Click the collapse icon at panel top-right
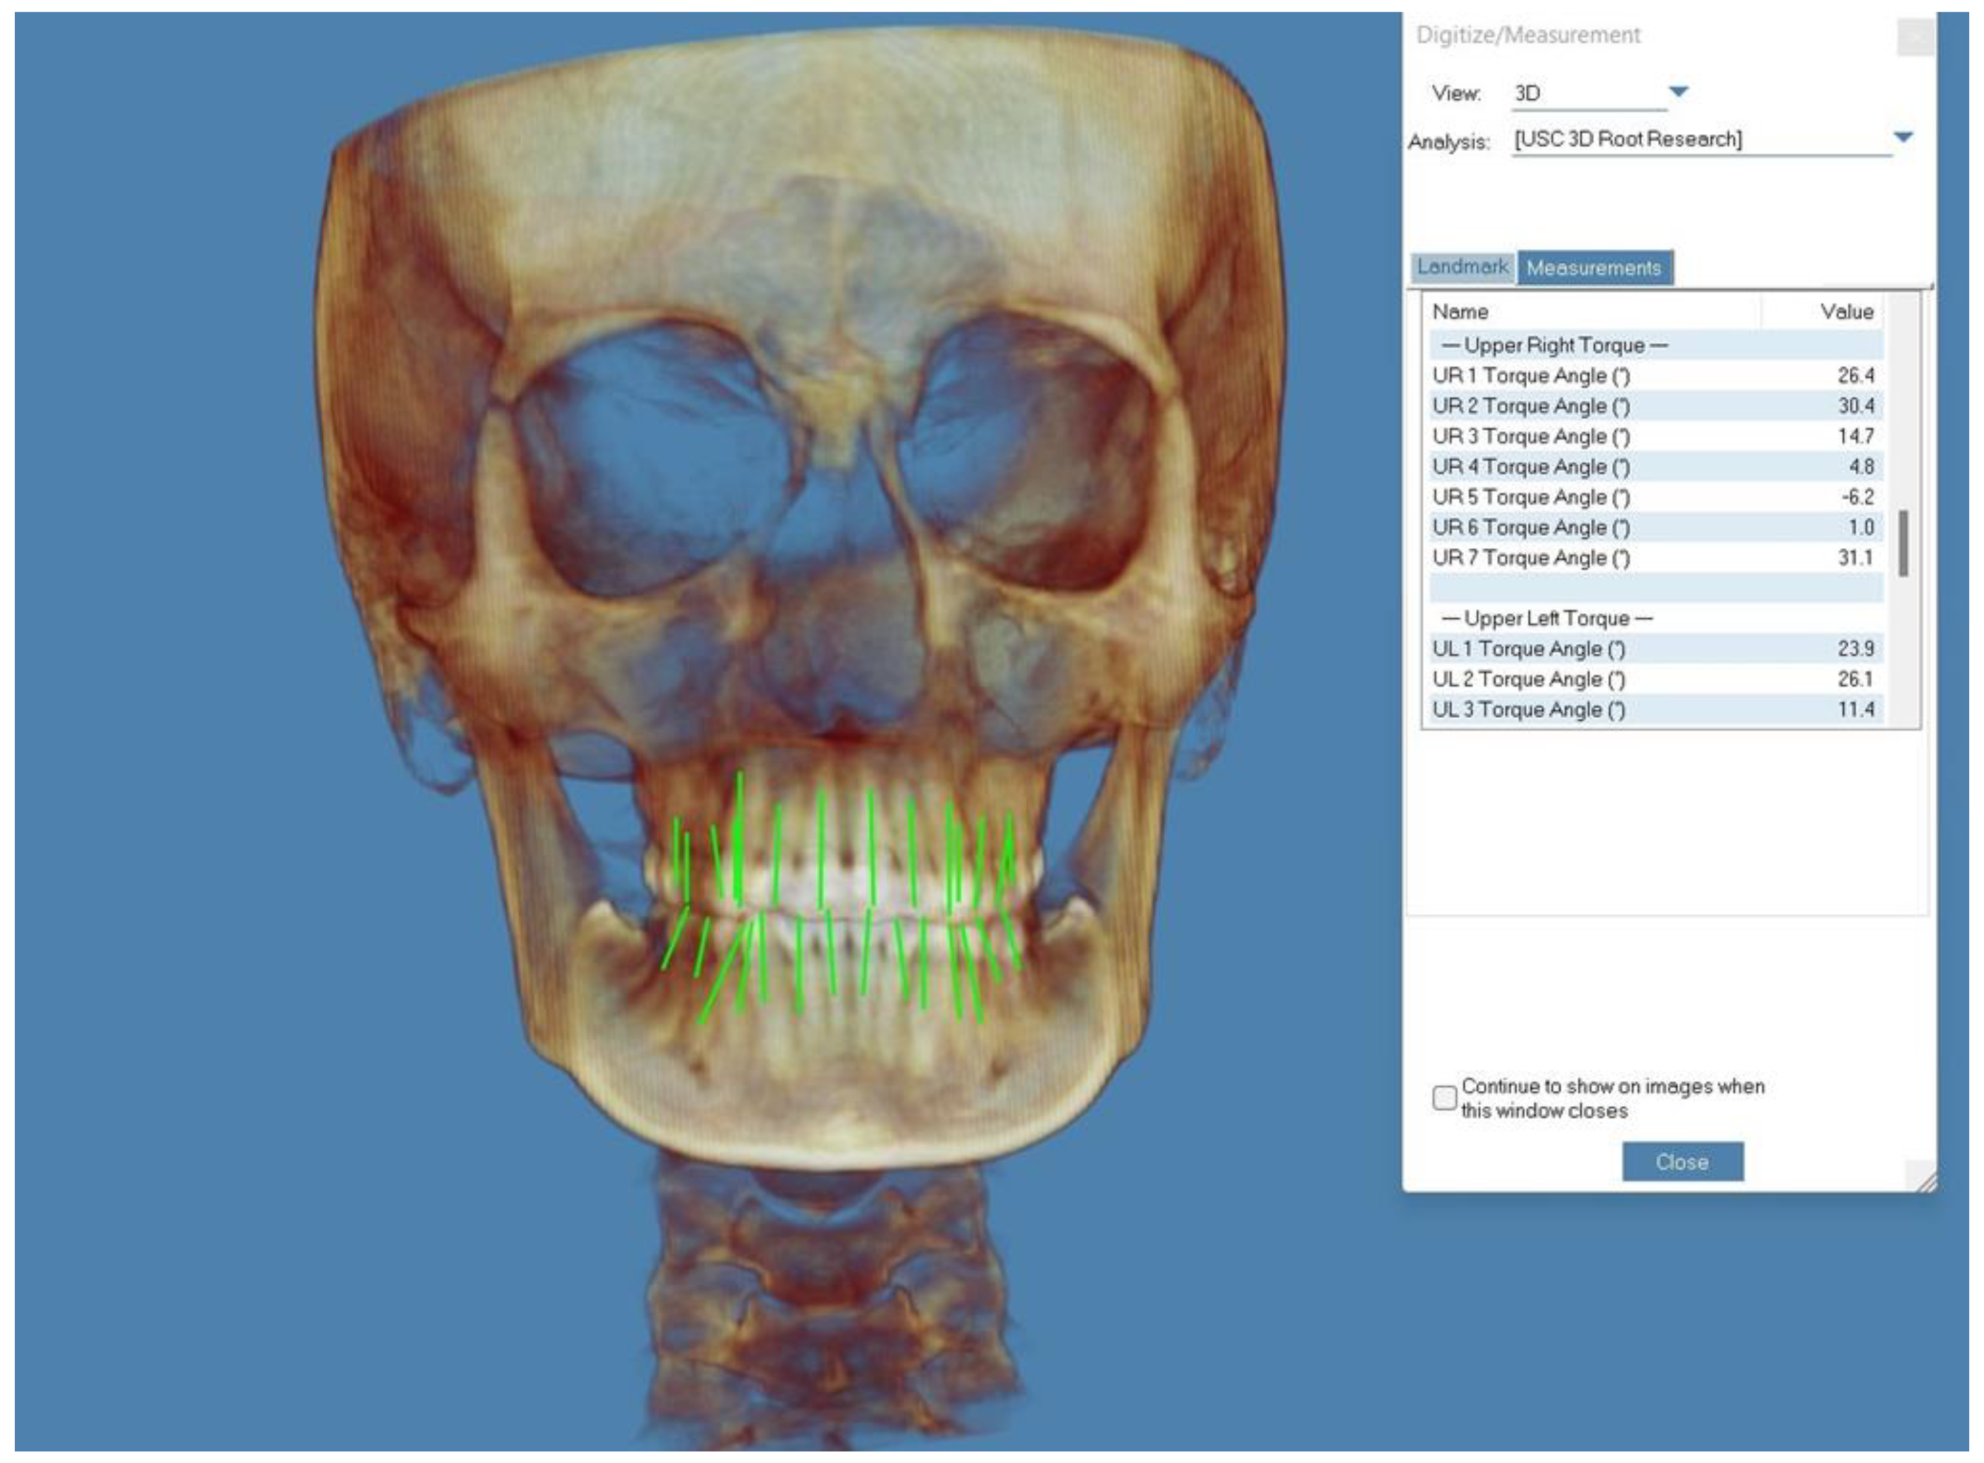The image size is (1984, 1463). (1914, 37)
